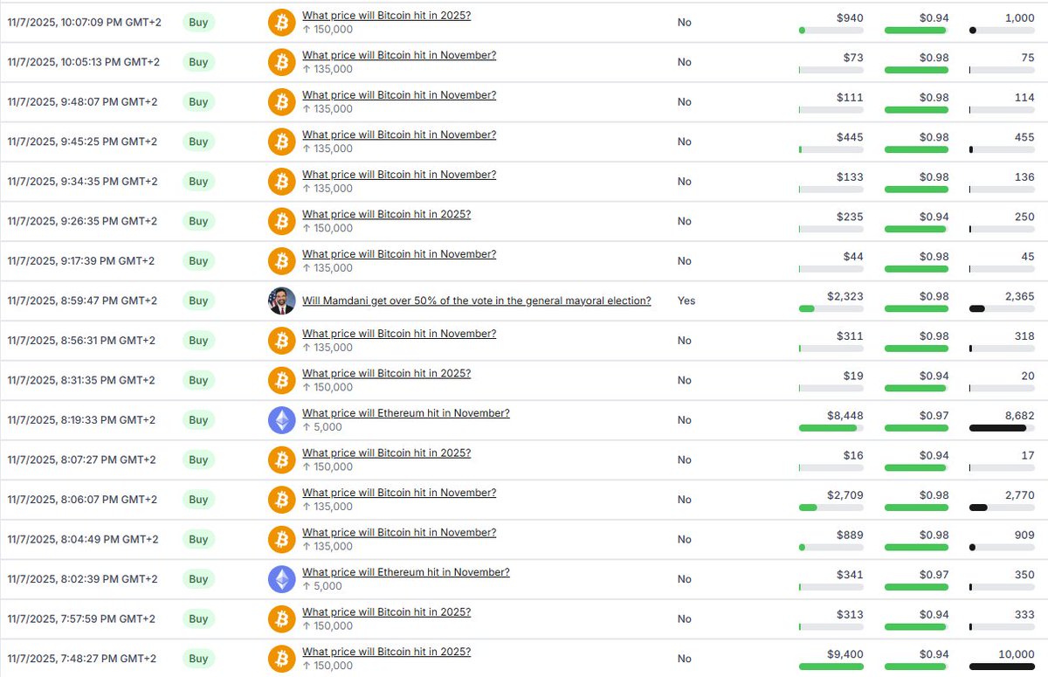This screenshot has width=1048, height=677.
Task: Click the 'Yes' outcome on the Mamdani row
Action: click(686, 300)
